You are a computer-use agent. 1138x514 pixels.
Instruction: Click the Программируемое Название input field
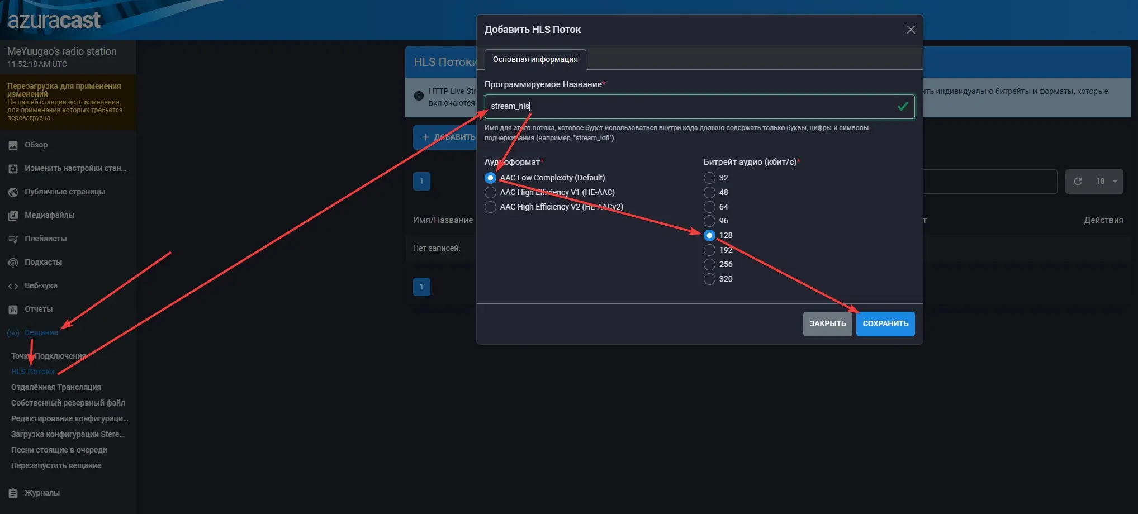click(x=699, y=107)
